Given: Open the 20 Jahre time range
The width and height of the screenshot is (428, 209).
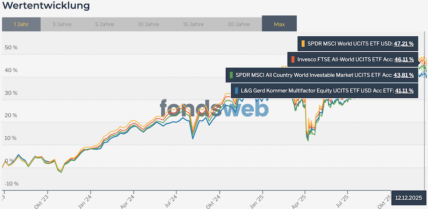Looking at the screenshot, I should (238, 24).
